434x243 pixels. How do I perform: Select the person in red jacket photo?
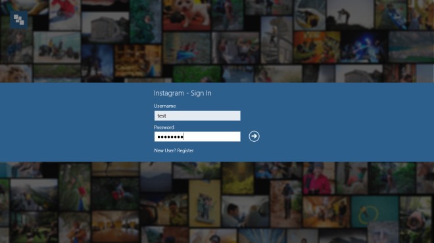point(318,179)
